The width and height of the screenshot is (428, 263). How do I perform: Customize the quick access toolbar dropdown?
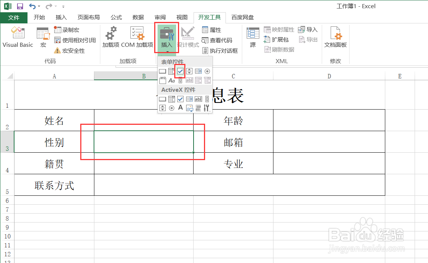pyautogui.click(x=63, y=6)
